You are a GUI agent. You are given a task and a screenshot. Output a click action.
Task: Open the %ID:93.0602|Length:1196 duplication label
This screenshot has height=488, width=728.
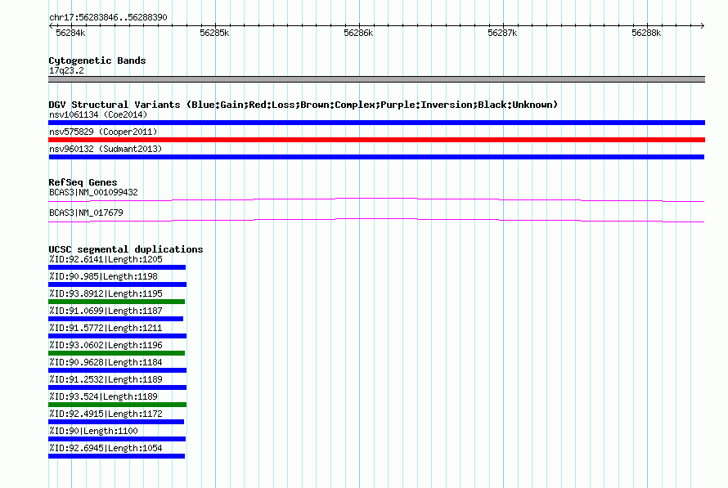[106, 345]
